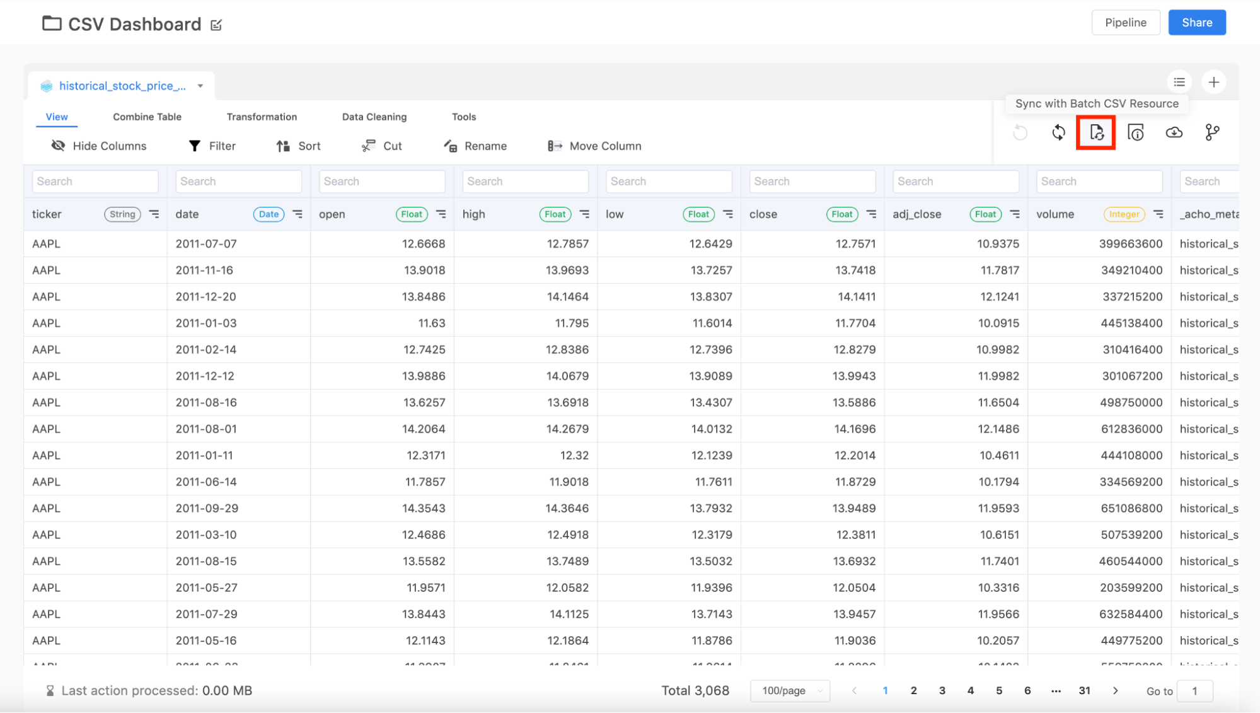Open the table info document icon

(x=1135, y=132)
